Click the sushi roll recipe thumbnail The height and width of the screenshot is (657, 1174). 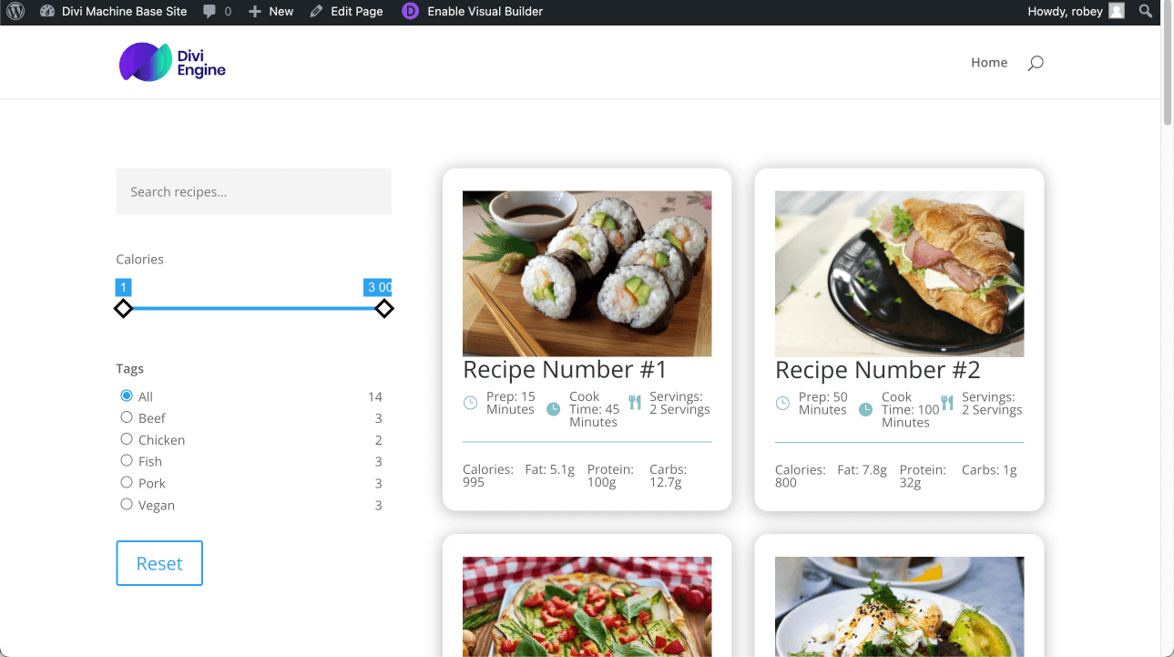[587, 273]
